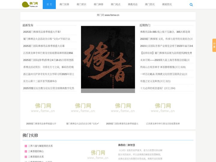Viewport: 216px width, 162px height.
Task: Open hot article 2023厦门佛事展 文玩
Action: click(x=166, y=39)
